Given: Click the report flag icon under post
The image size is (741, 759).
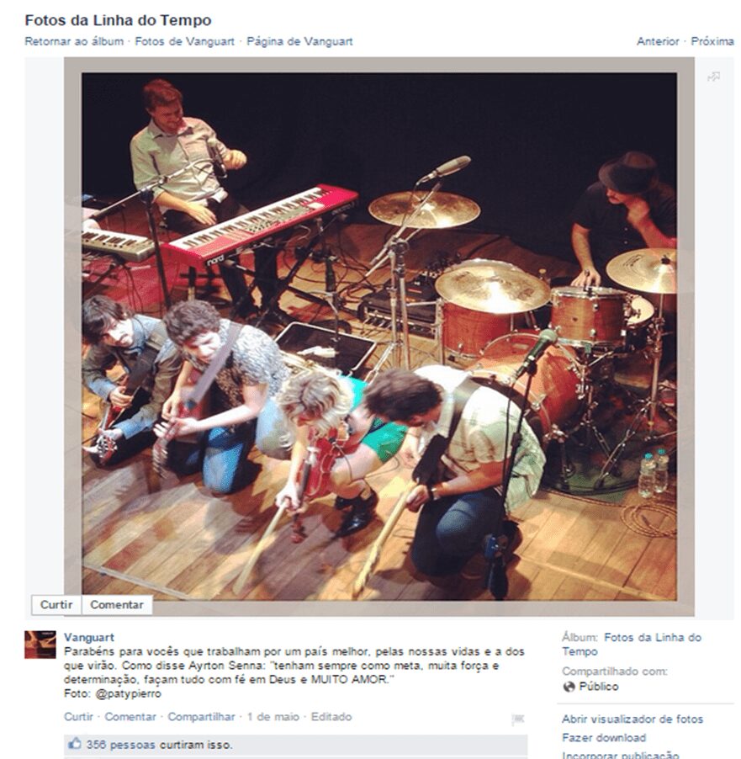Looking at the screenshot, I should (517, 719).
